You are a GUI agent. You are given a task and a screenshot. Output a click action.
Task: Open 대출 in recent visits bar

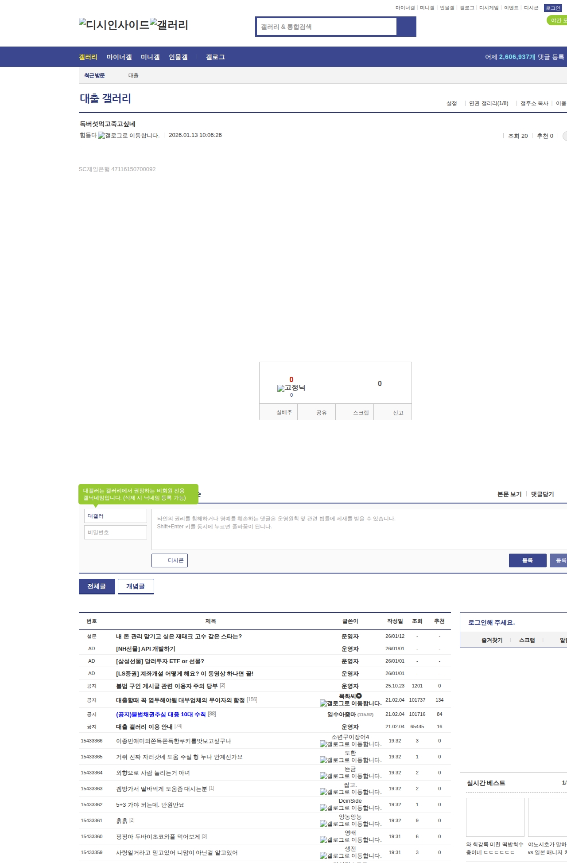tap(133, 75)
